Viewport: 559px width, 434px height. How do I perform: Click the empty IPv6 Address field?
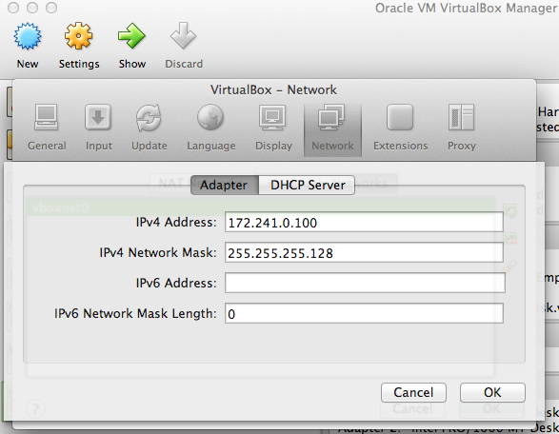365,283
